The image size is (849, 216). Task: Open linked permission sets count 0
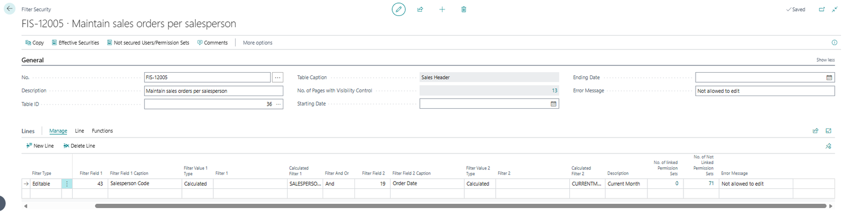[677, 183]
